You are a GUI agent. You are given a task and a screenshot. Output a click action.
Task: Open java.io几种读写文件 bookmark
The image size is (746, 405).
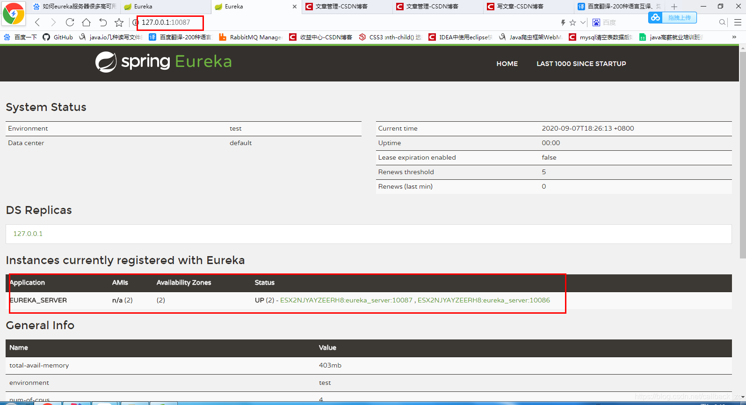(110, 37)
